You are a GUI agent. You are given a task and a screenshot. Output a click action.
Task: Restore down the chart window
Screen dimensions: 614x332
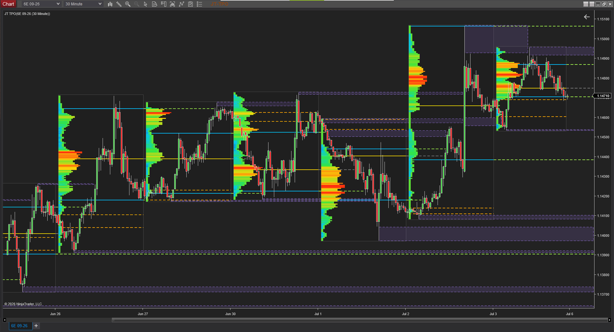(x=604, y=4)
